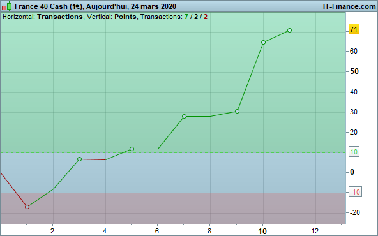The height and width of the screenshot is (236, 378).
Task: Click the 20 label on vertical axis
Action: point(354,132)
